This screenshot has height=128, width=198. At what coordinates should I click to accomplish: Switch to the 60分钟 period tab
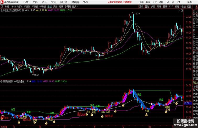[x=42, y=7]
